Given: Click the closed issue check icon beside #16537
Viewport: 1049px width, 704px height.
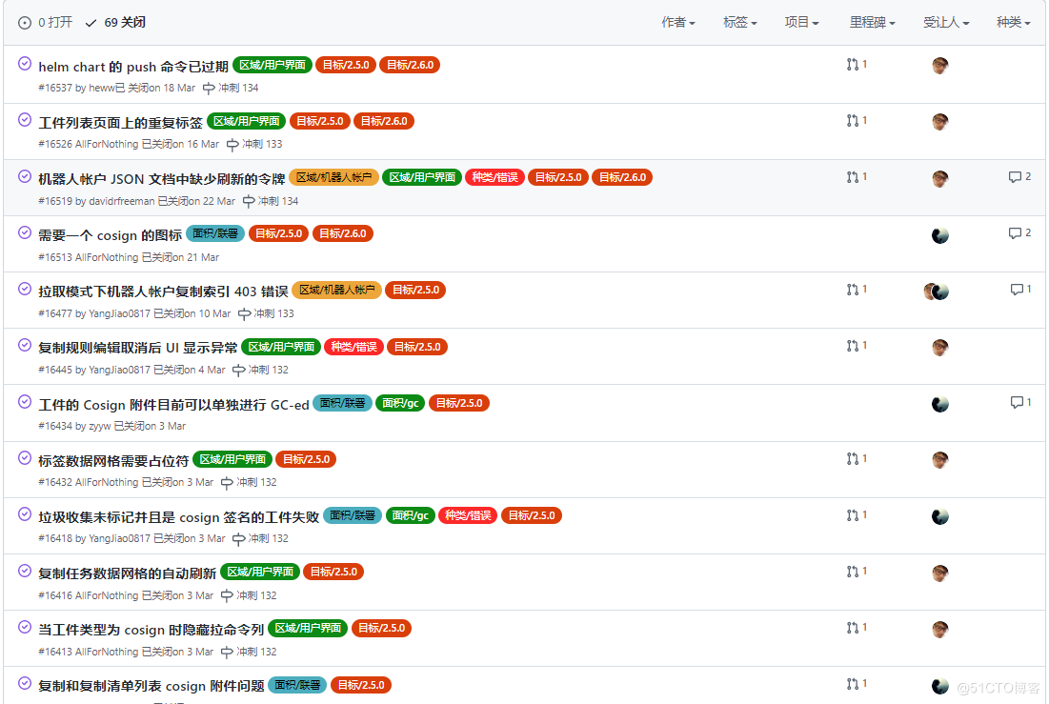Looking at the screenshot, I should coord(24,64).
